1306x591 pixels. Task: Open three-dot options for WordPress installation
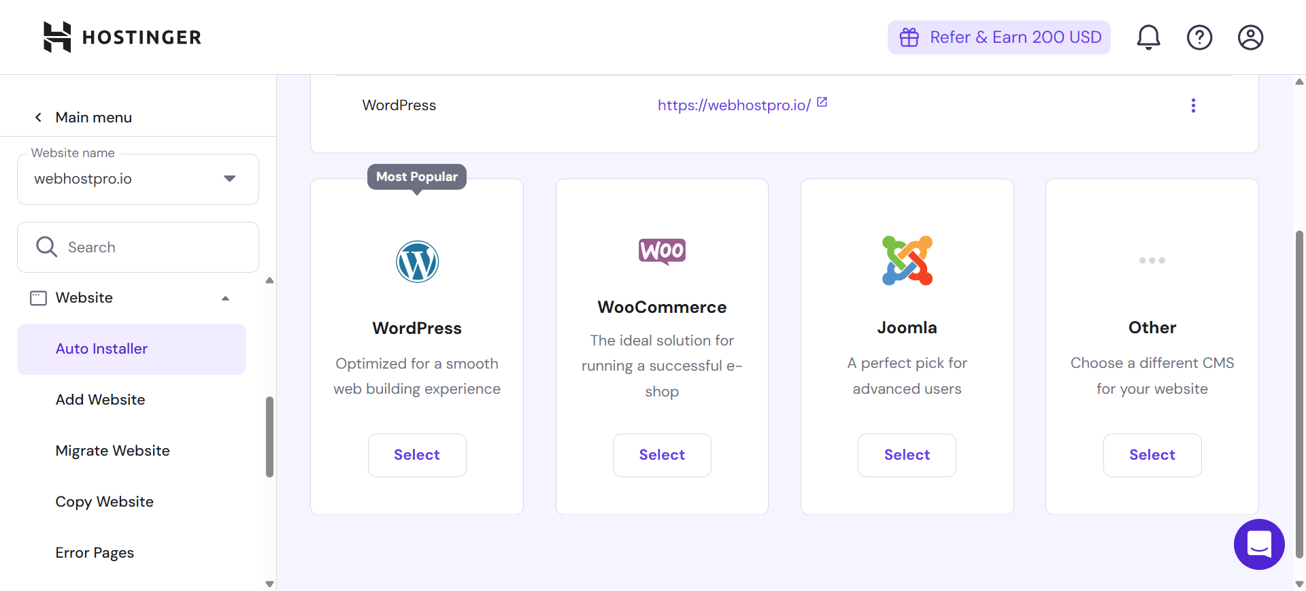point(1193,105)
